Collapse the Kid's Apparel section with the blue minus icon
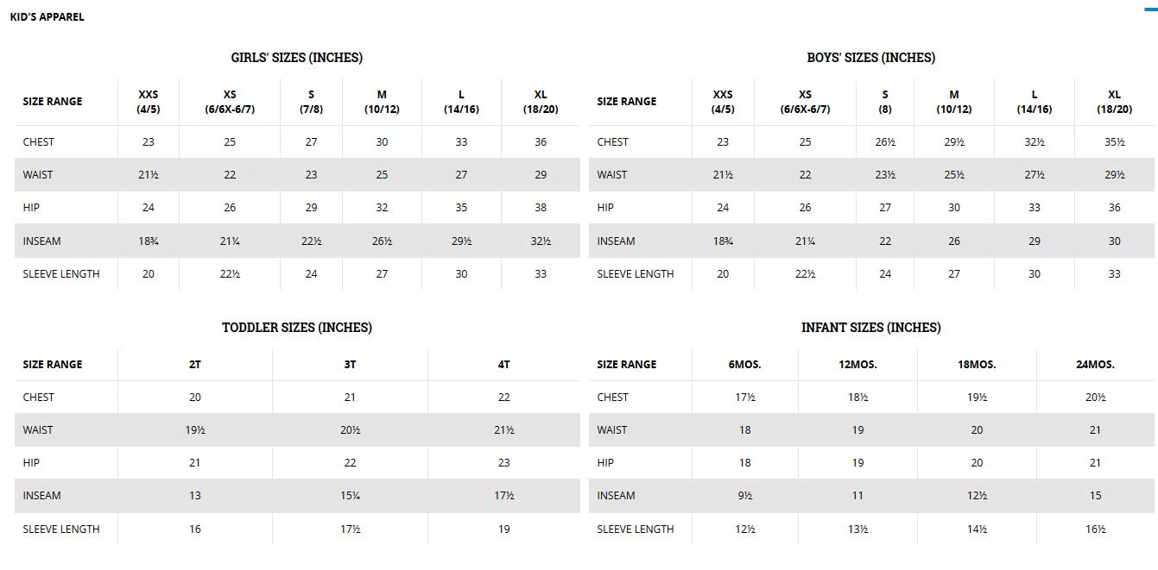Viewport: 1158px width, 570px height. point(1150,9)
